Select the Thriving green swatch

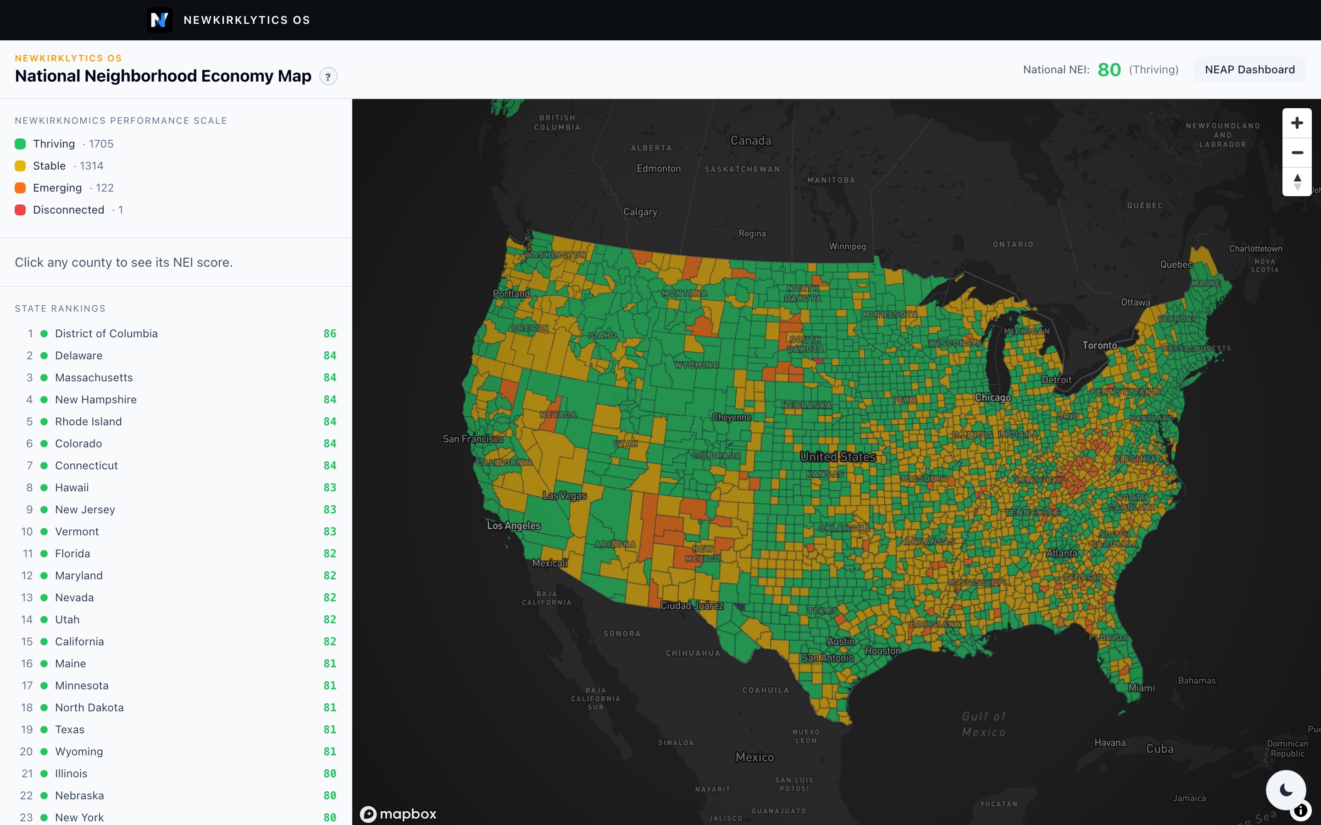(20, 144)
